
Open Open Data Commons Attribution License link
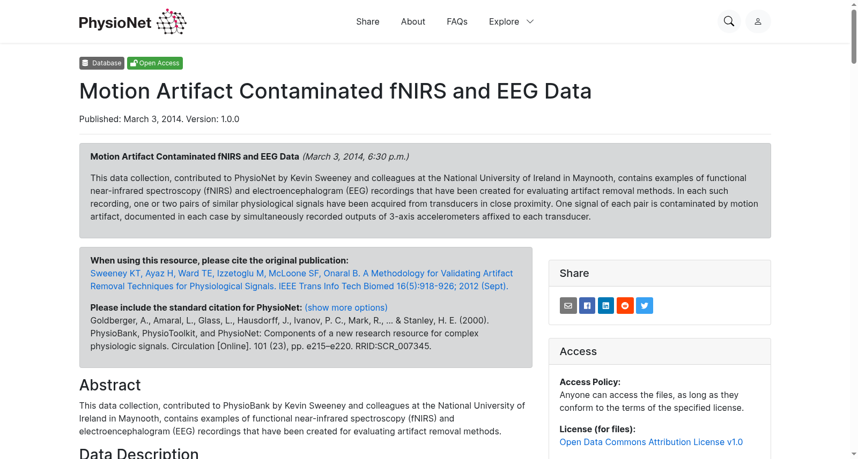[x=651, y=442]
